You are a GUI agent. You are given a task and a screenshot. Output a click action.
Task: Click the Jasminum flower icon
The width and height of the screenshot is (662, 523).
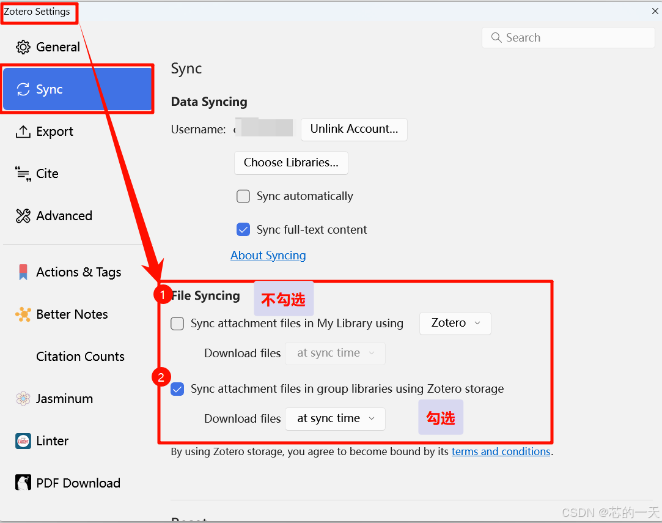23,398
